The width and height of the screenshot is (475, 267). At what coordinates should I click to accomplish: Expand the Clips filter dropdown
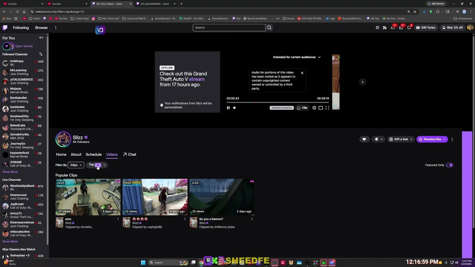[x=76, y=165]
